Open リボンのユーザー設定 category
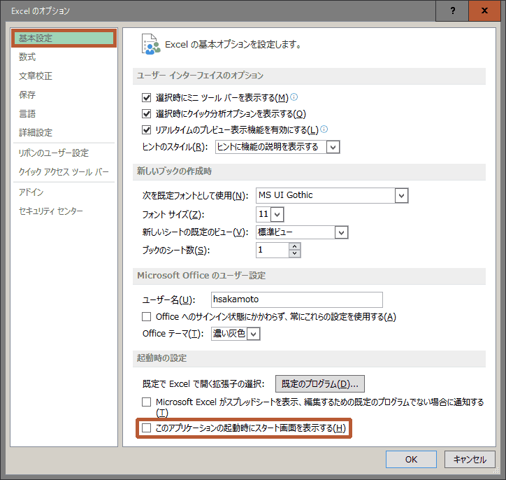 [64, 153]
